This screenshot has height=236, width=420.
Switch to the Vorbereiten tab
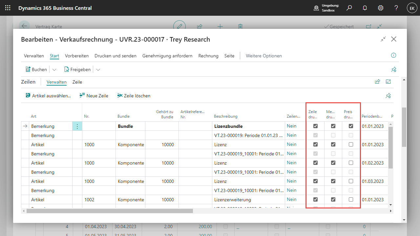77,56
